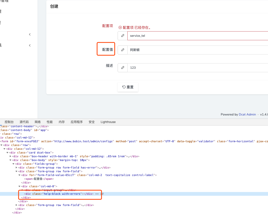The height and width of the screenshot is (215, 268).
Task: Expand the box-header div node in Elements tree
Action: (x=10, y=156)
